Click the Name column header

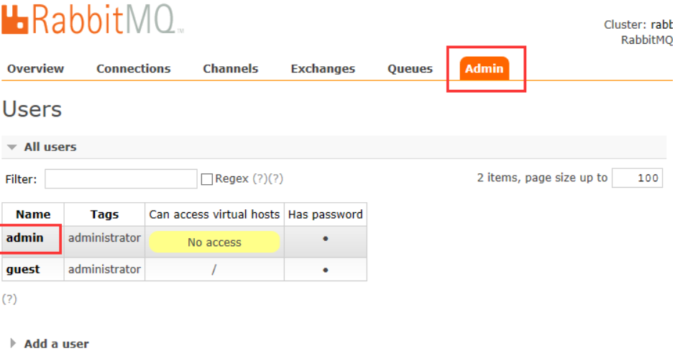[x=33, y=214]
